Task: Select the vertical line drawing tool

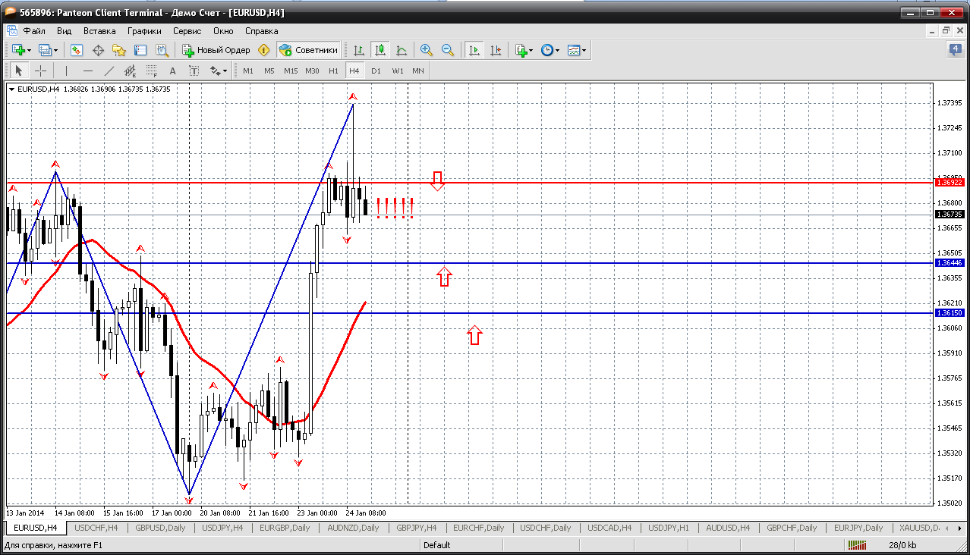Action: tap(67, 71)
